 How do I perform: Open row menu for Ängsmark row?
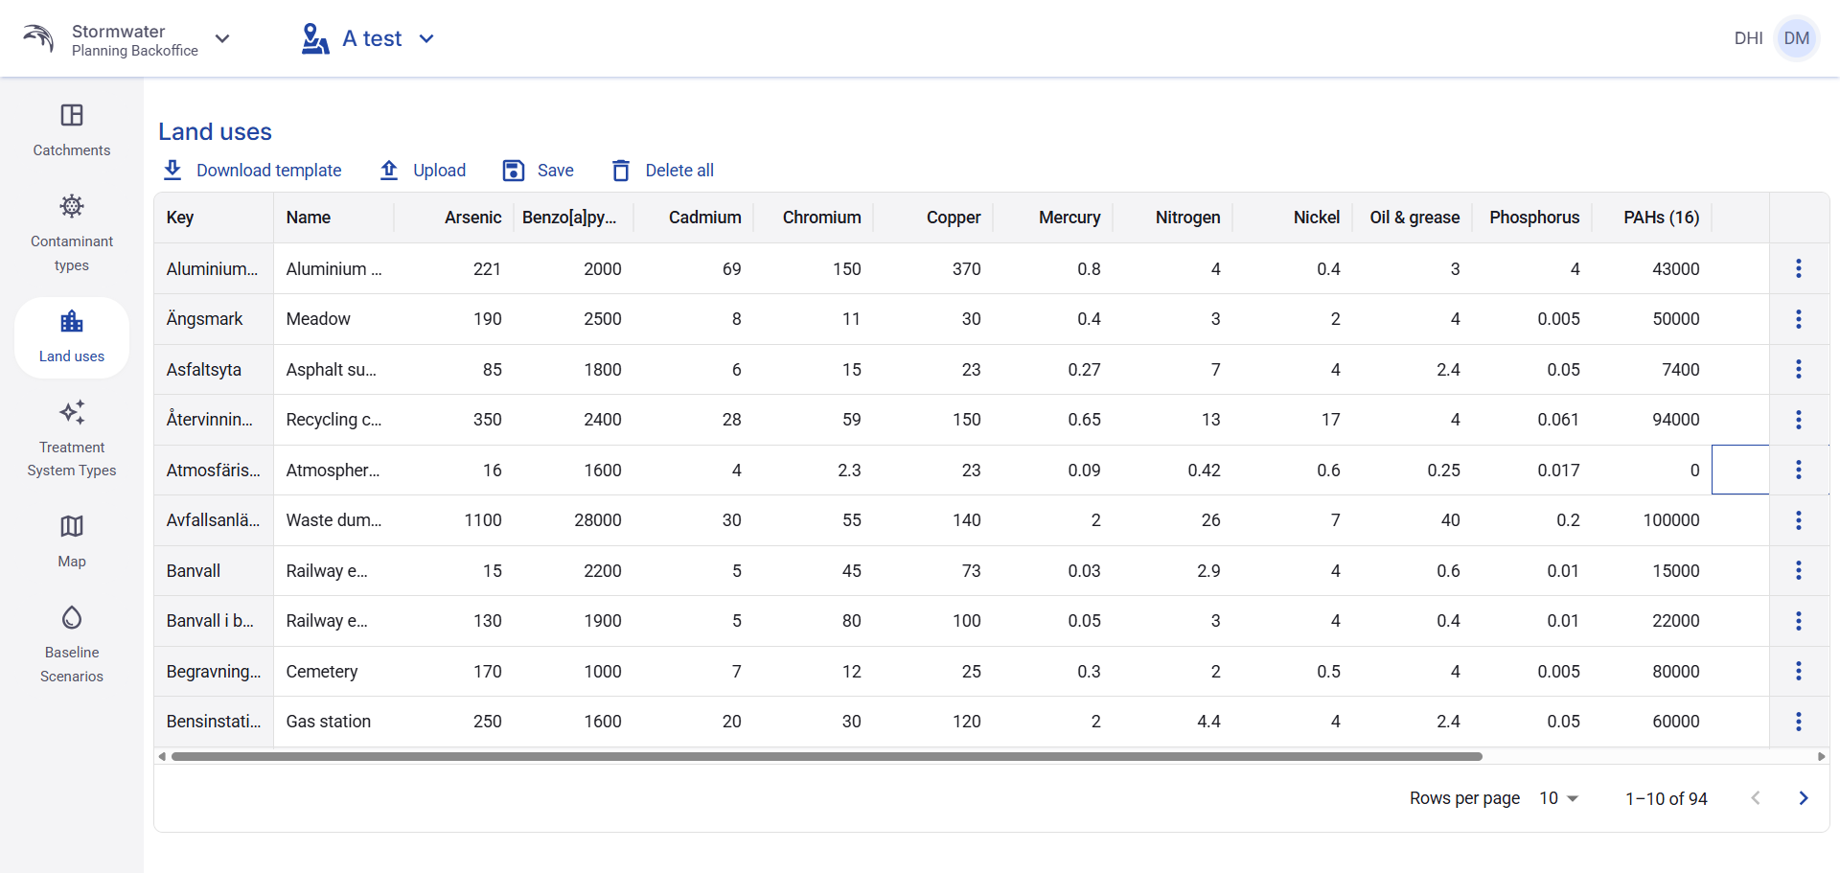pyautogui.click(x=1798, y=319)
